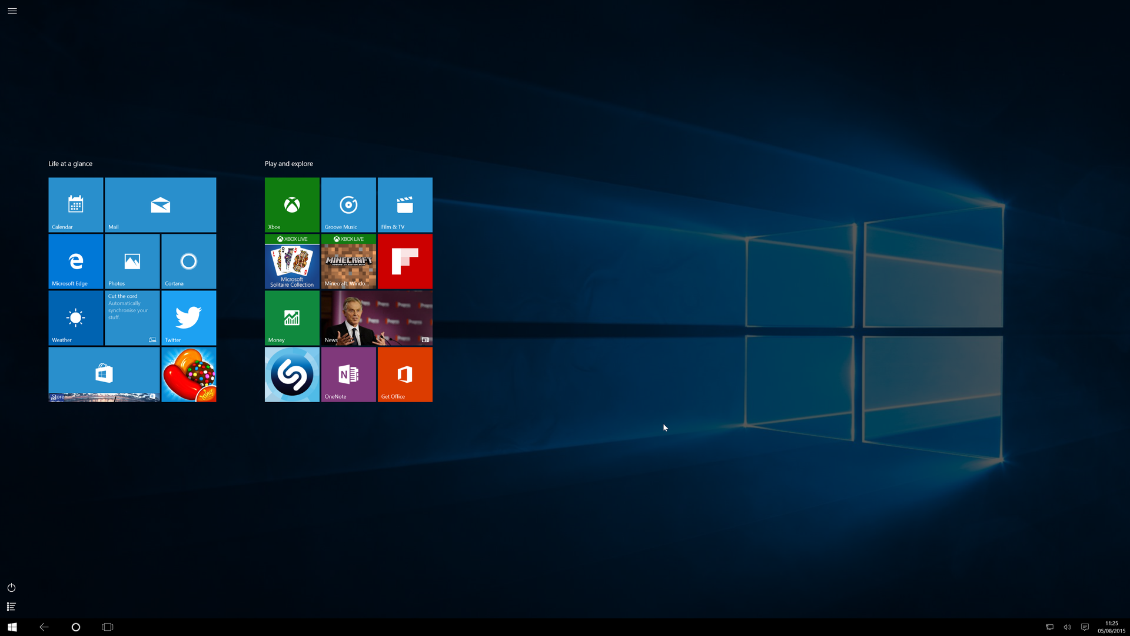Open the Xbox app tile
Screen dimensions: 1130x636
(x=292, y=204)
